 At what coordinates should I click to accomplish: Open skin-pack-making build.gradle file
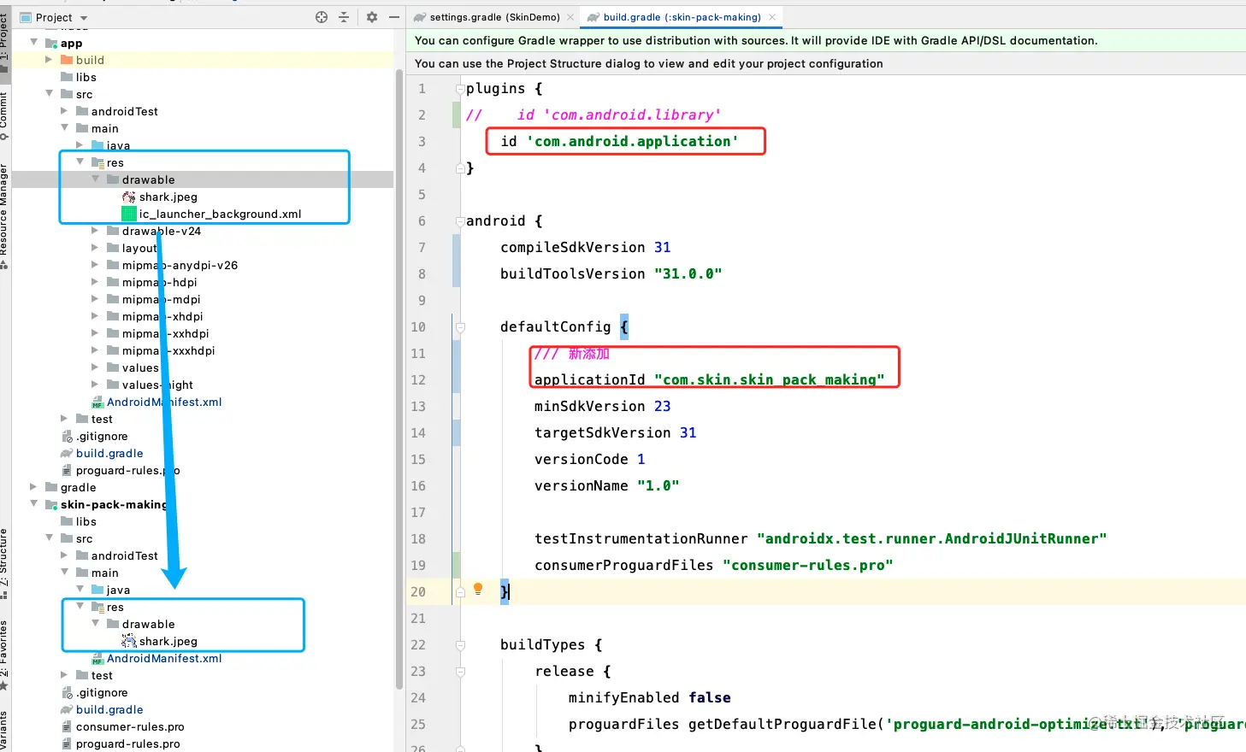102,709
